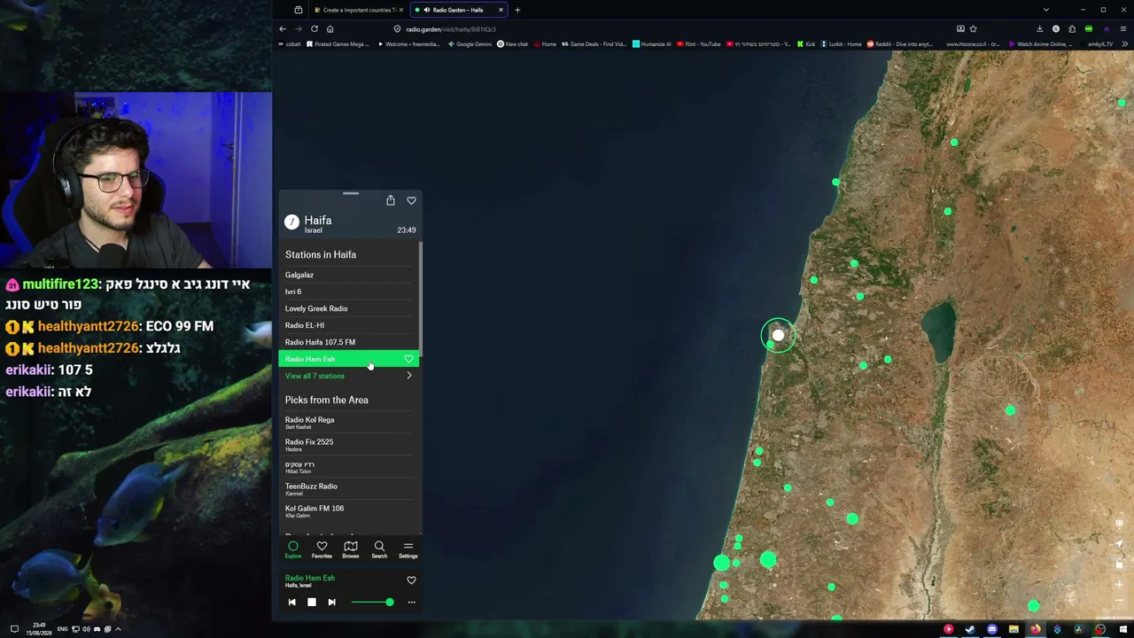This screenshot has height=638, width=1134.
Task: Reload the Radio Garden page
Action: pyautogui.click(x=314, y=29)
